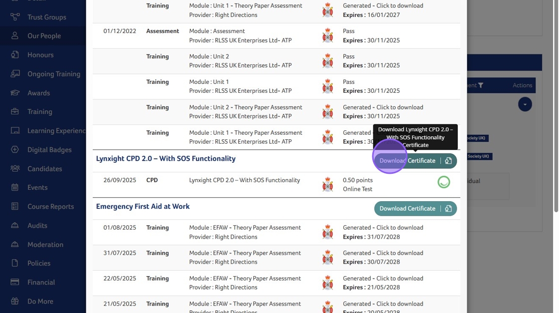
Task: Open Audits sidebar link
Action: [37, 226]
